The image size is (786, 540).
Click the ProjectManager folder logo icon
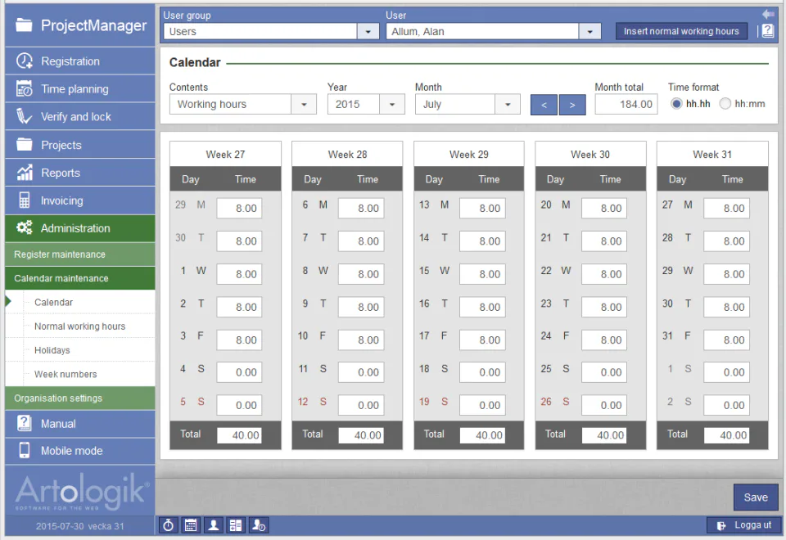24,25
